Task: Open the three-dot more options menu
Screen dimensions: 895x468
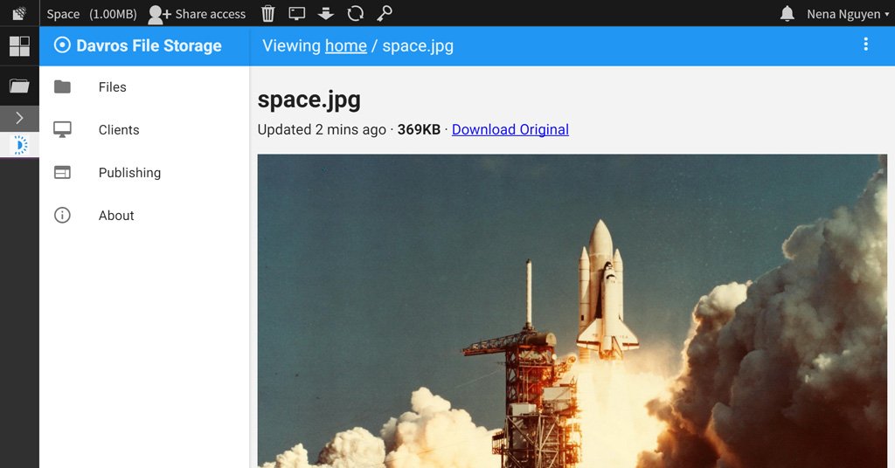Action: pos(866,45)
